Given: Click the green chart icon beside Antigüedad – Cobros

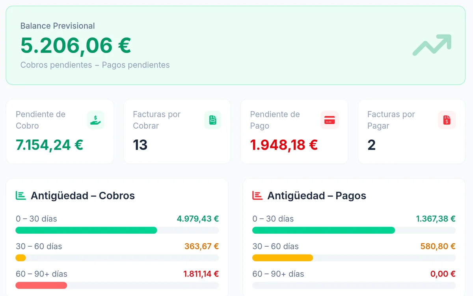Looking at the screenshot, I should [x=20, y=195].
